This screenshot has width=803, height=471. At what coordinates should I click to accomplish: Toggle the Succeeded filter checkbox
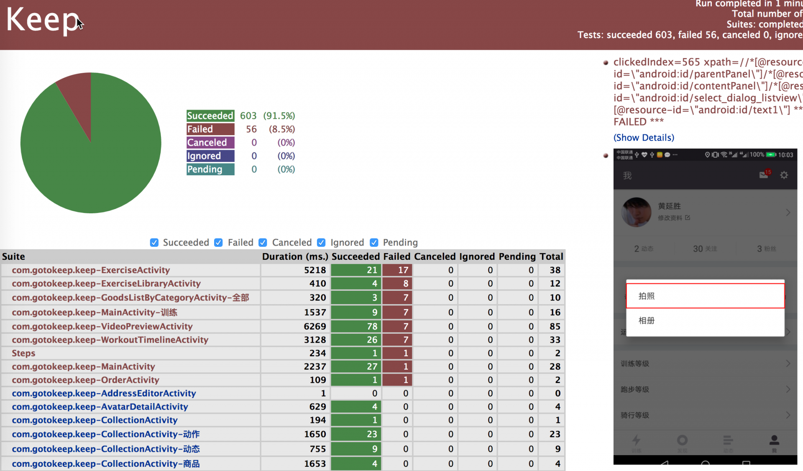point(154,243)
